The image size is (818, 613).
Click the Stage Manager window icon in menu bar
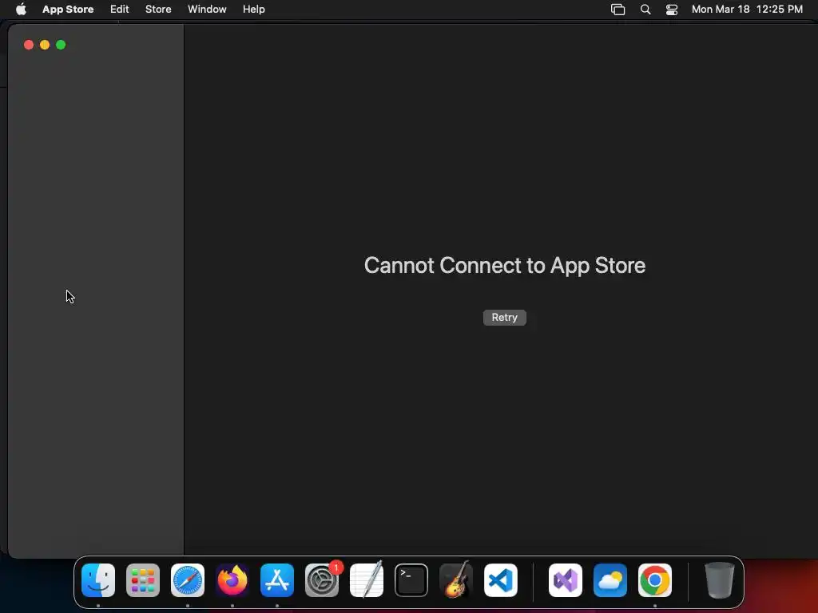click(617, 10)
